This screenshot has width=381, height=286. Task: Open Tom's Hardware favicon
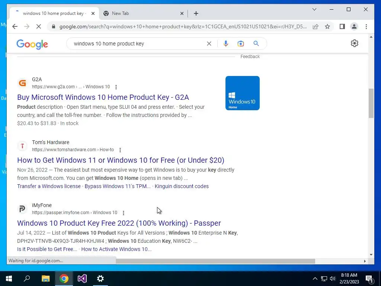point(22,146)
